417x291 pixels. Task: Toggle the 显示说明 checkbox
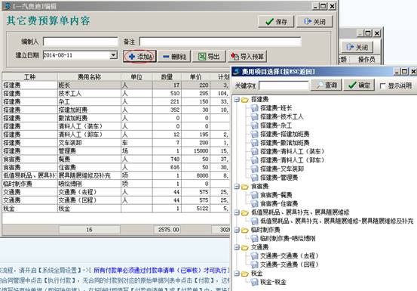click(x=383, y=86)
